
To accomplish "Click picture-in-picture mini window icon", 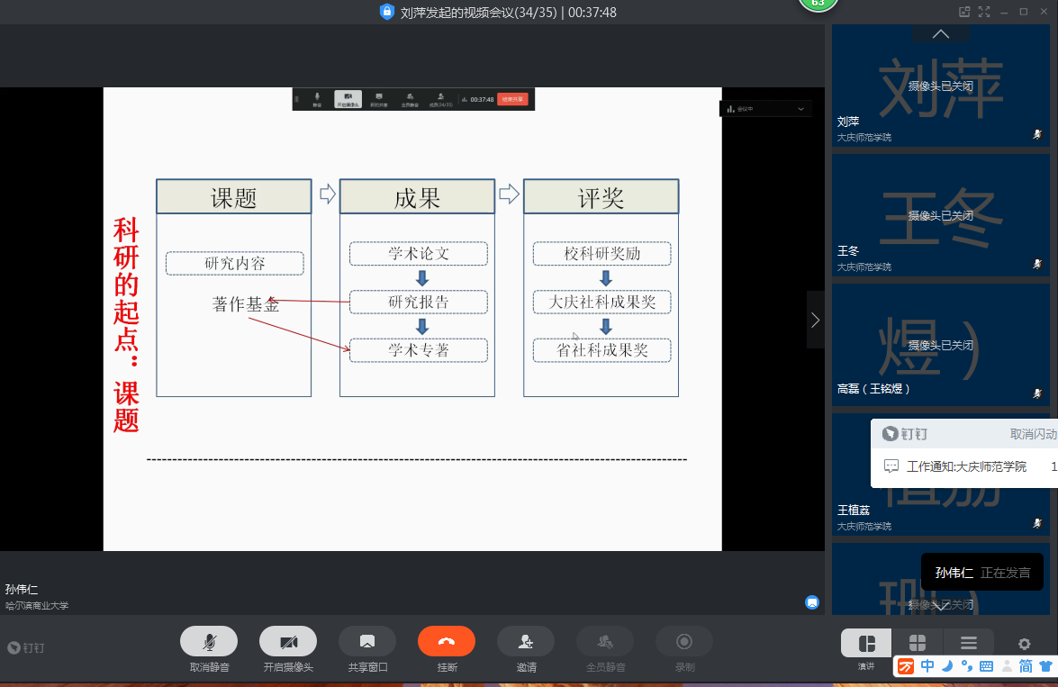I will pos(964,12).
